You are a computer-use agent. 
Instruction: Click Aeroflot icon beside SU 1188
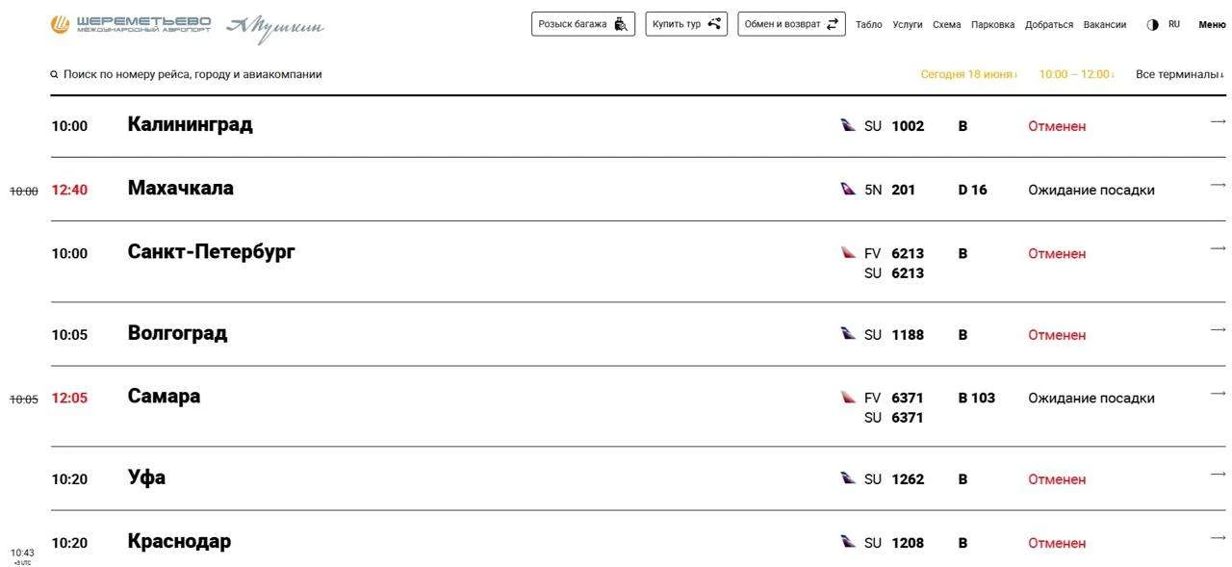point(848,333)
